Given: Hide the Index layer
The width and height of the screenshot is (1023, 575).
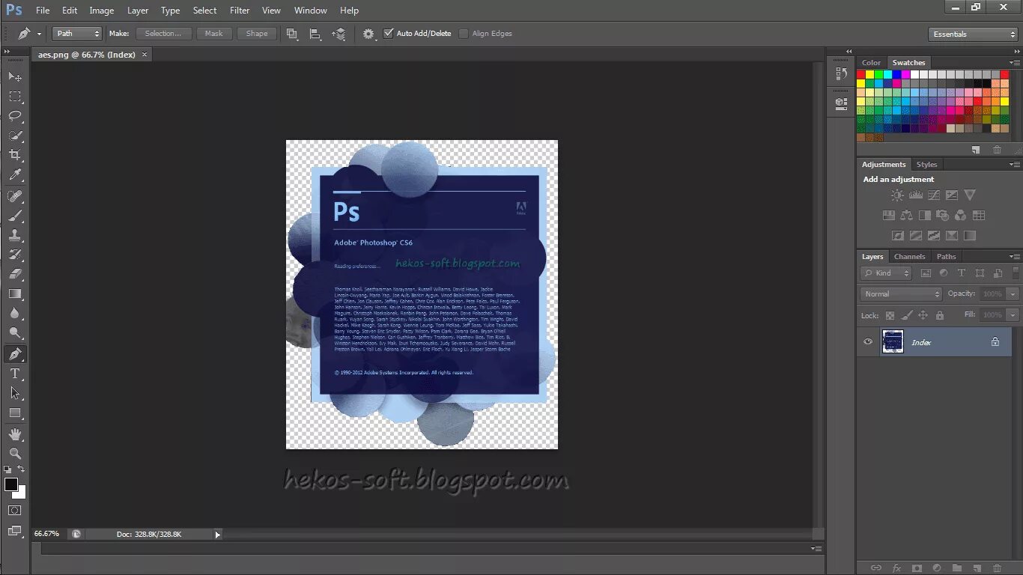Looking at the screenshot, I should coord(868,341).
